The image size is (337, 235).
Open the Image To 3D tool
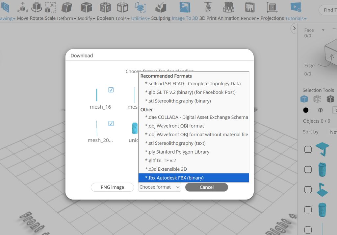click(x=185, y=7)
